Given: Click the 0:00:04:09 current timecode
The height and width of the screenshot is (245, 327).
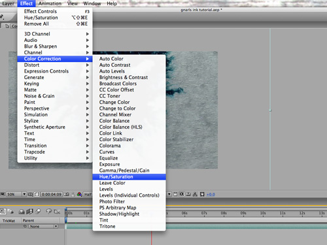Looking at the screenshot, I should pyautogui.click(x=52, y=194).
